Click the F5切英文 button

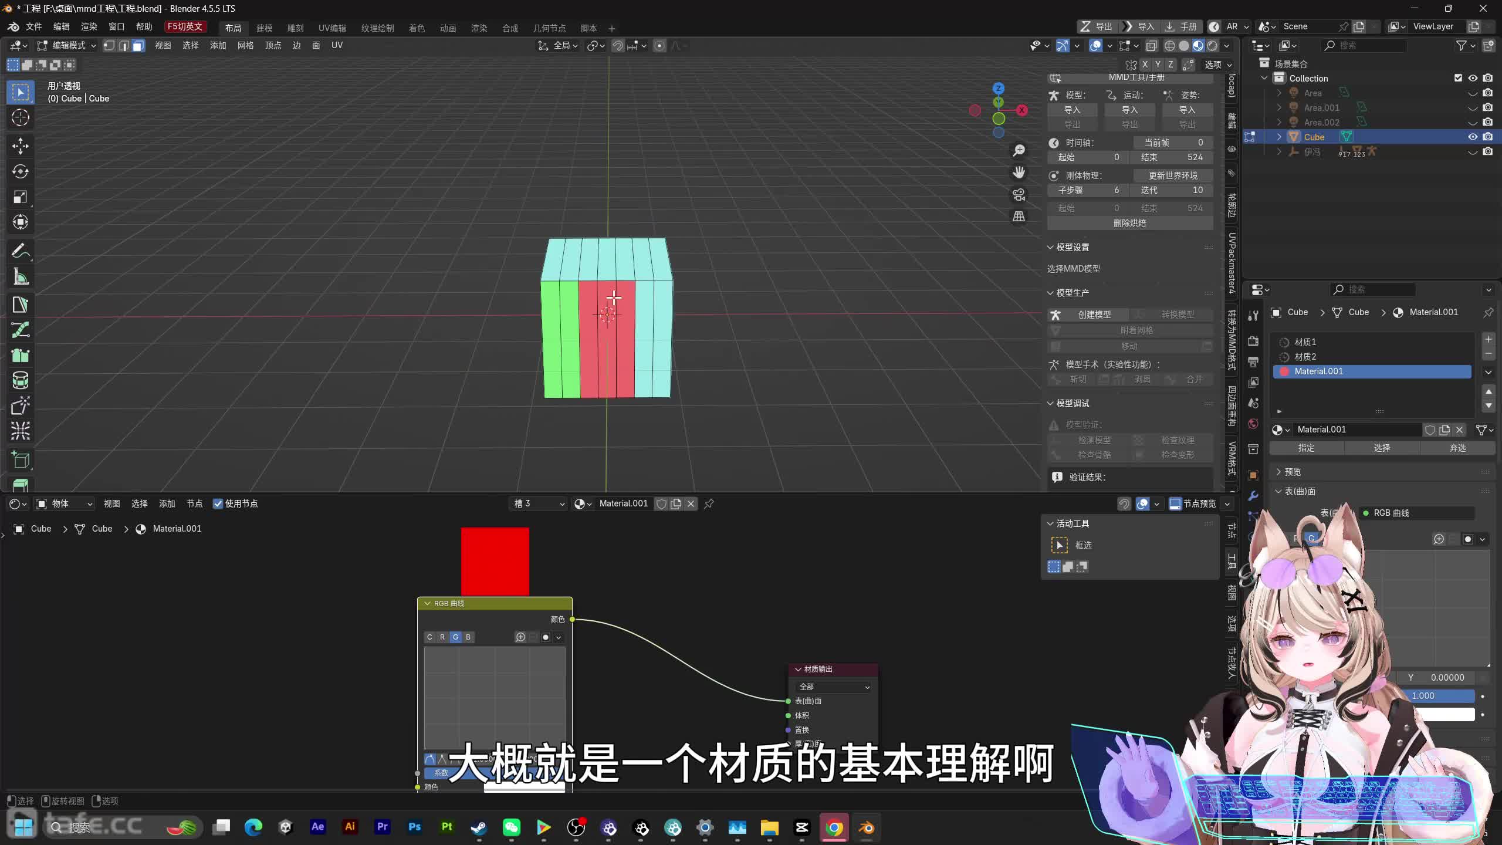coord(185,26)
